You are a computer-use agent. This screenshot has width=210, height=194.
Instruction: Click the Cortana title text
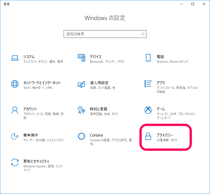click(97, 135)
